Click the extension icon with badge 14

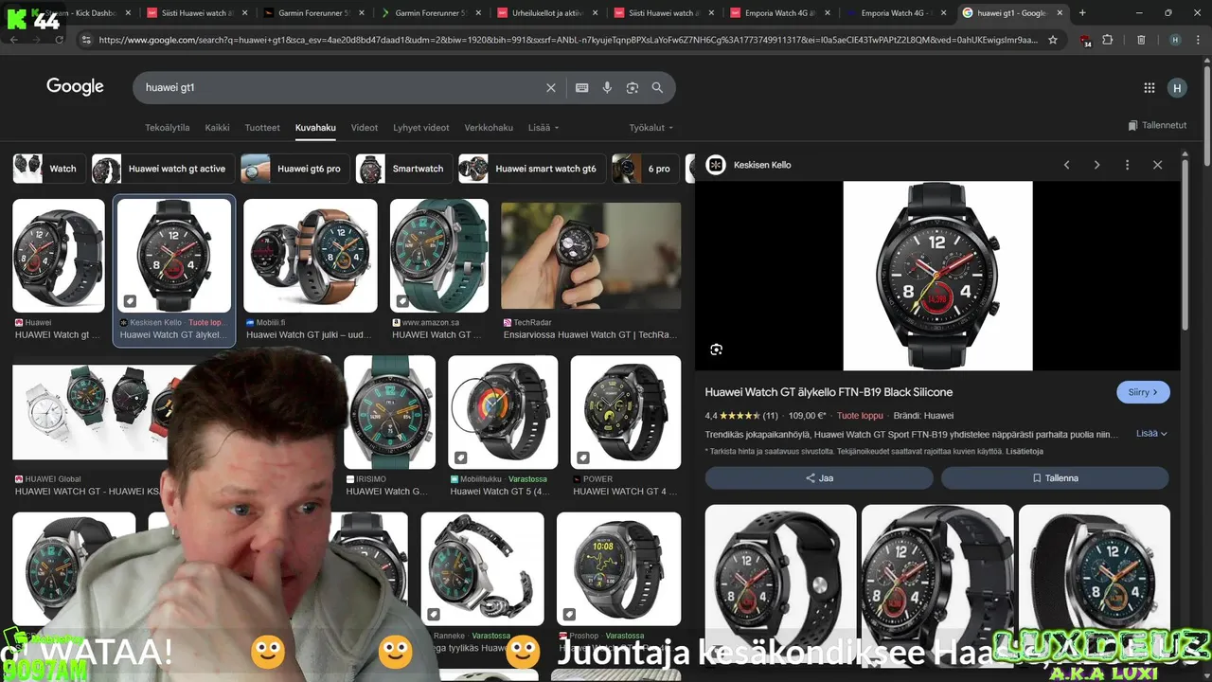(1085, 41)
